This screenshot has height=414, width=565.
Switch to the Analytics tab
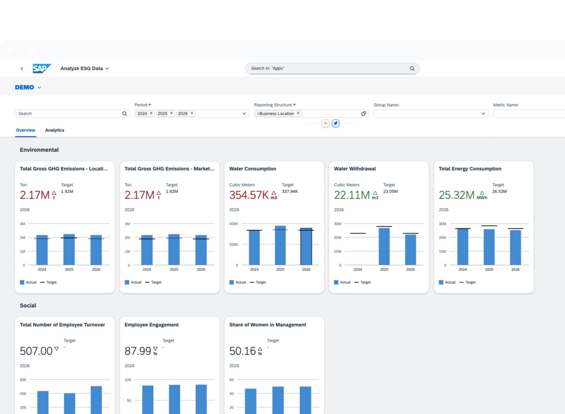click(x=55, y=130)
